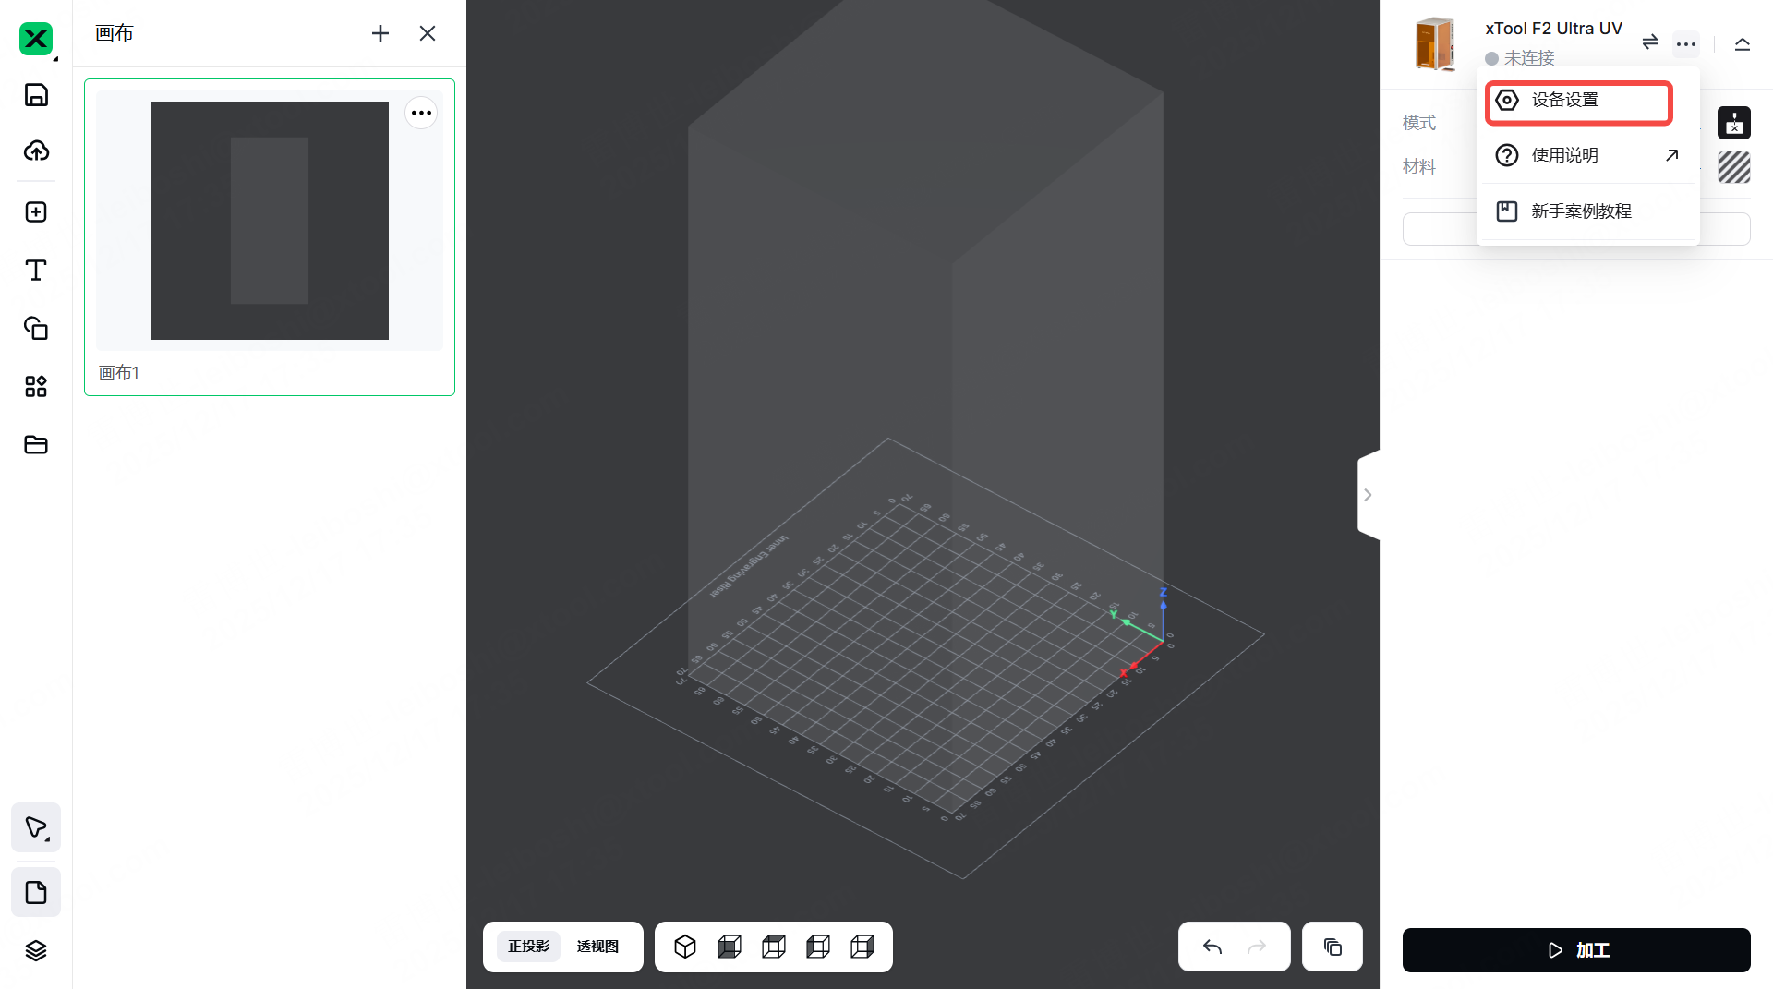The width and height of the screenshot is (1773, 989).
Task: Click the 加工 process button
Action: pyautogui.click(x=1576, y=950)
